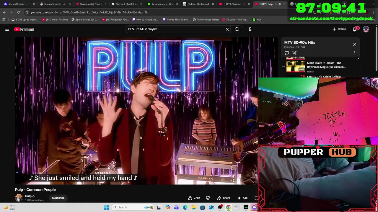
Task: Open Chrome apps grid in bookmarks bar
Action: 4,19
